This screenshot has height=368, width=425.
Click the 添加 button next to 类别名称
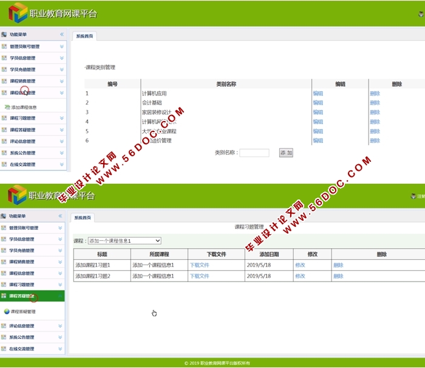point(286,153)
